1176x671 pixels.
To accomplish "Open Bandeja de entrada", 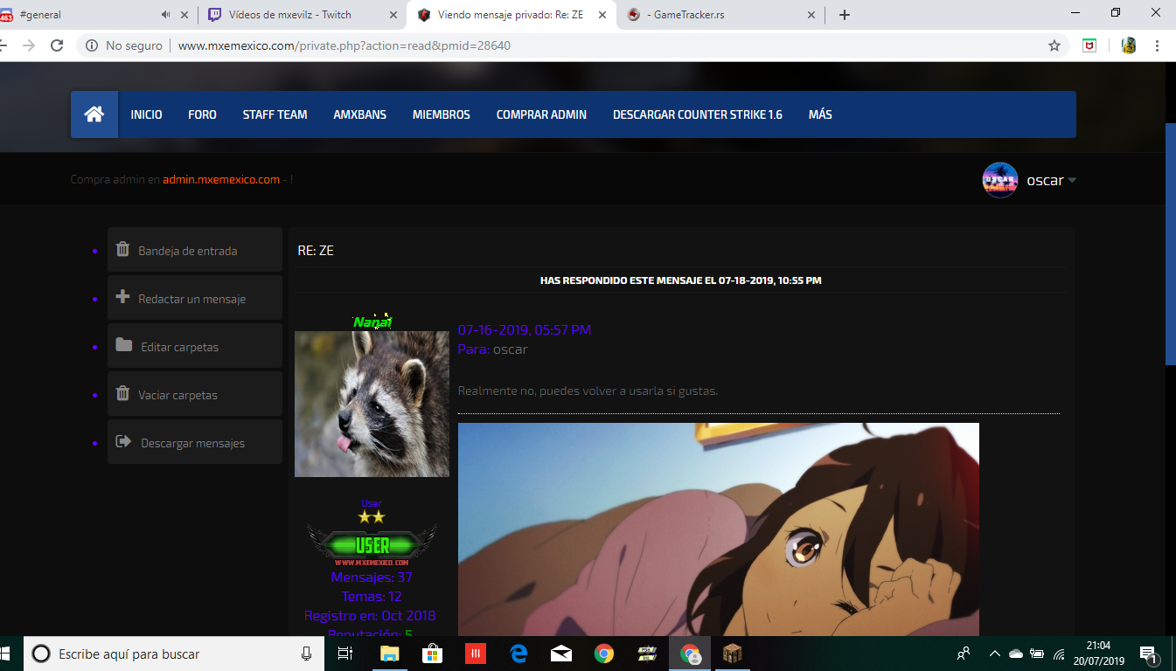I will click(x=187, y=251).
